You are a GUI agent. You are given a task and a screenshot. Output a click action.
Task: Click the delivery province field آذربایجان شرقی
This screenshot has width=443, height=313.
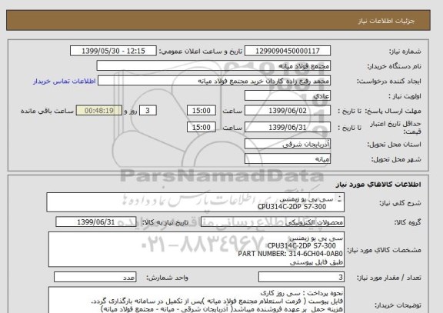[x=288, y=144]
